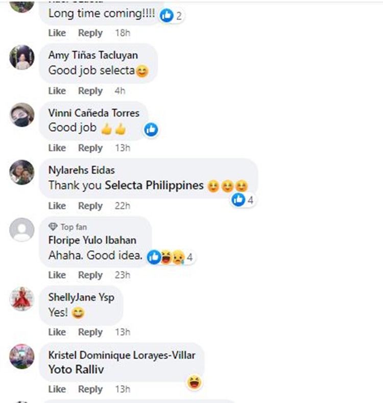Screen dimensions: 383x403
Task: Open Amy Tiñas Tacluyan's profile picture
Action: (x=22, y=57)
